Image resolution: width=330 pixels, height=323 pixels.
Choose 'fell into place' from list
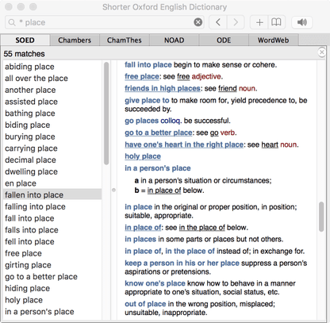point(52,241)
